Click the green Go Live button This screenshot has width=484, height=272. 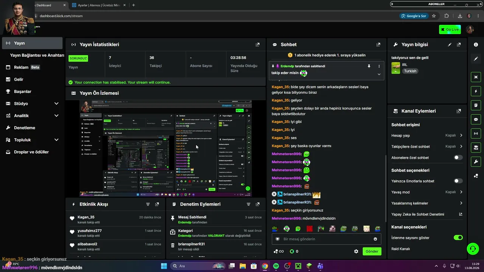point(450,29)
